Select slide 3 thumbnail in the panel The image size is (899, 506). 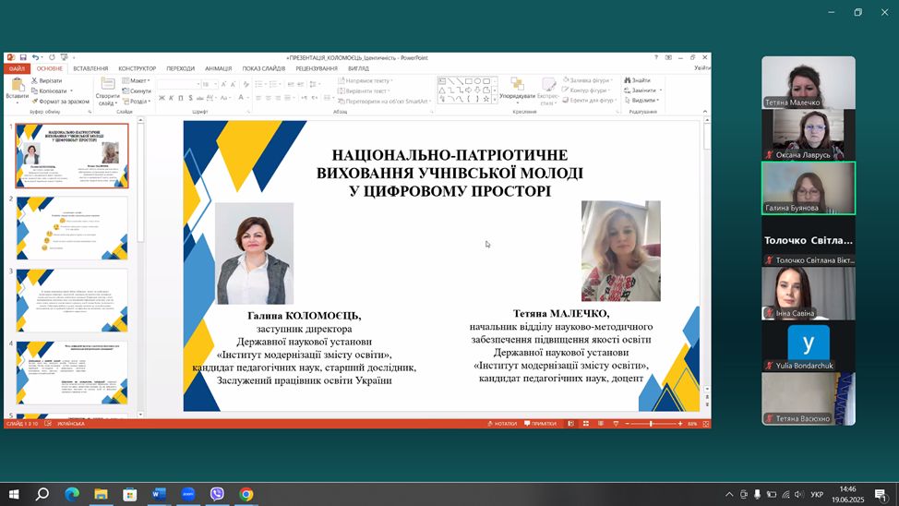pyautogui.click(x=72, y=299)
